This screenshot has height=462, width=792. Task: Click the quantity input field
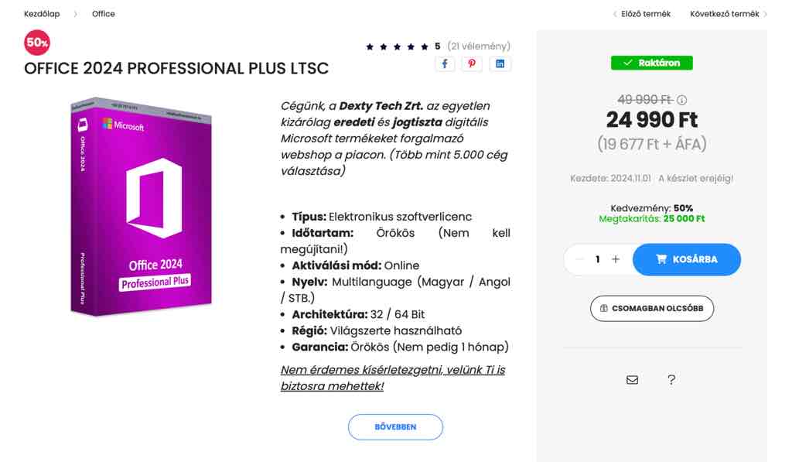tap(598, 259)
